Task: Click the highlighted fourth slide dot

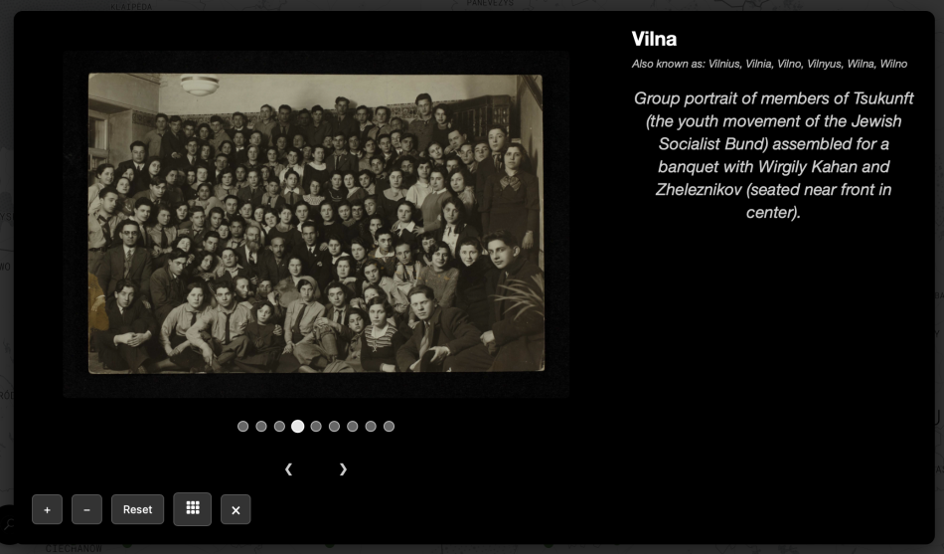Action: coord(297,427)
